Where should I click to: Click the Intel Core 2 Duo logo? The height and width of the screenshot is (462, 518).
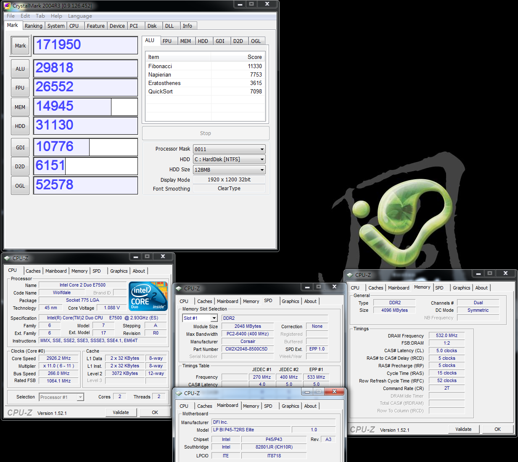[x=148, y=296]
